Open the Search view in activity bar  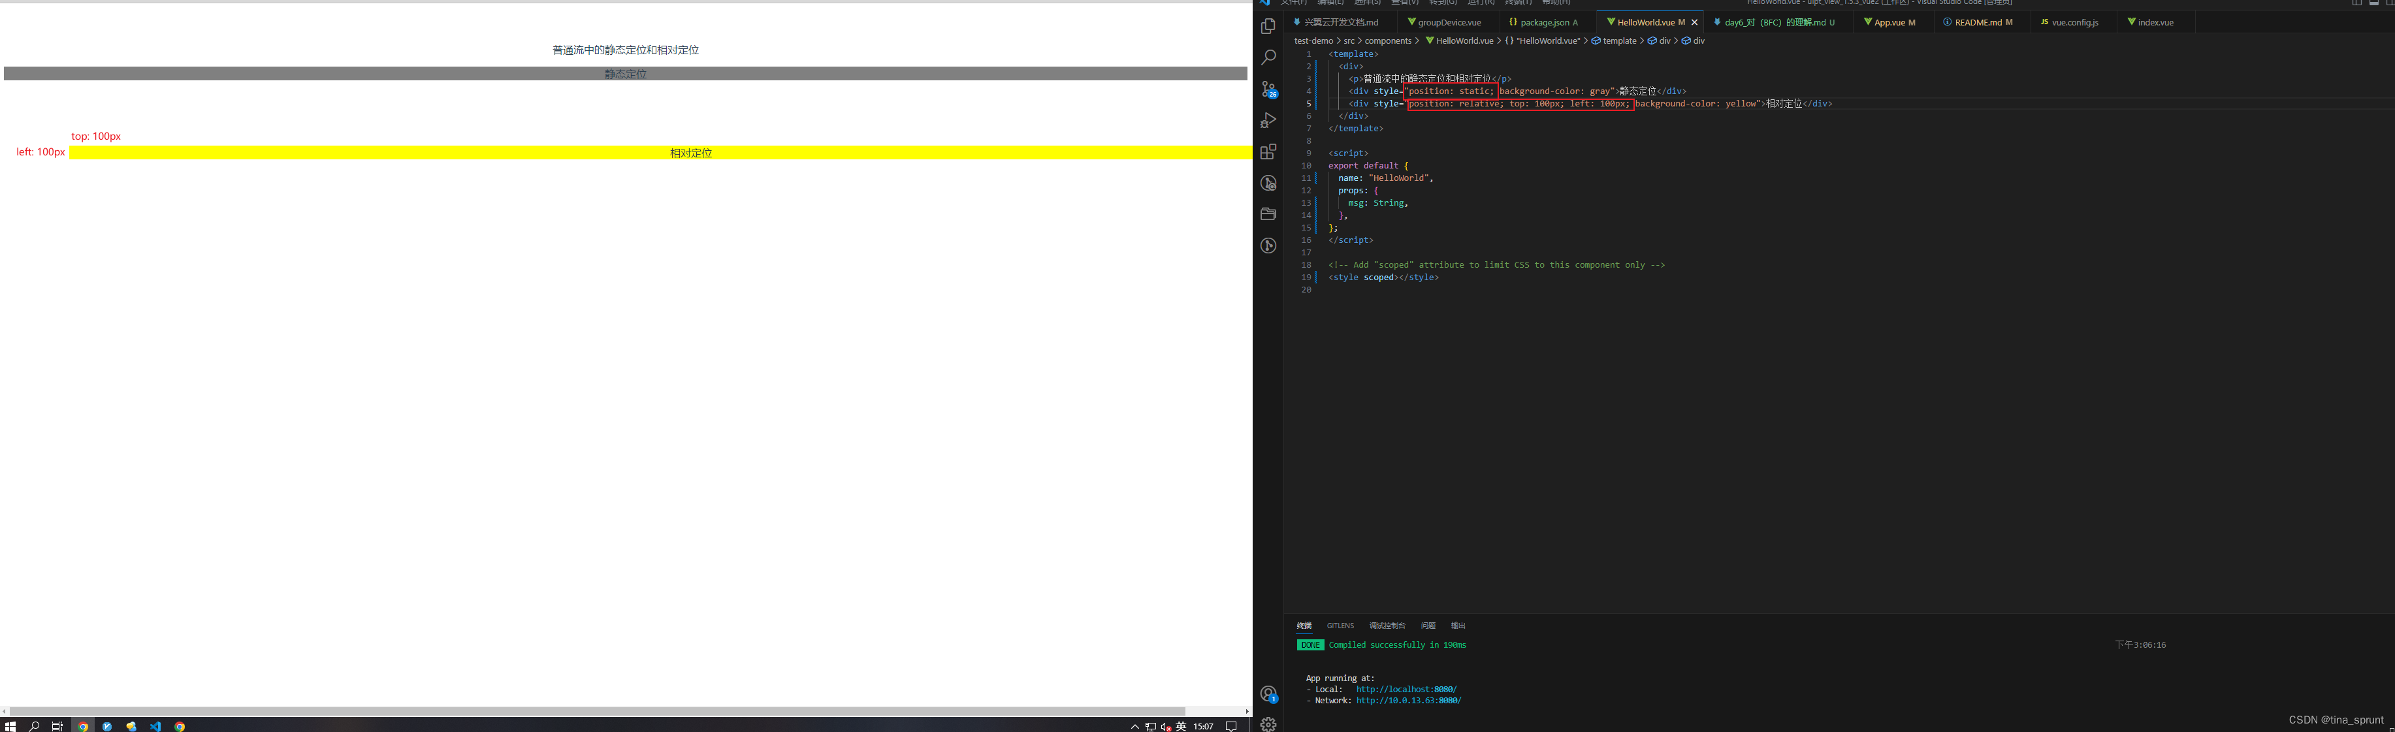(x=1268, y=57)
